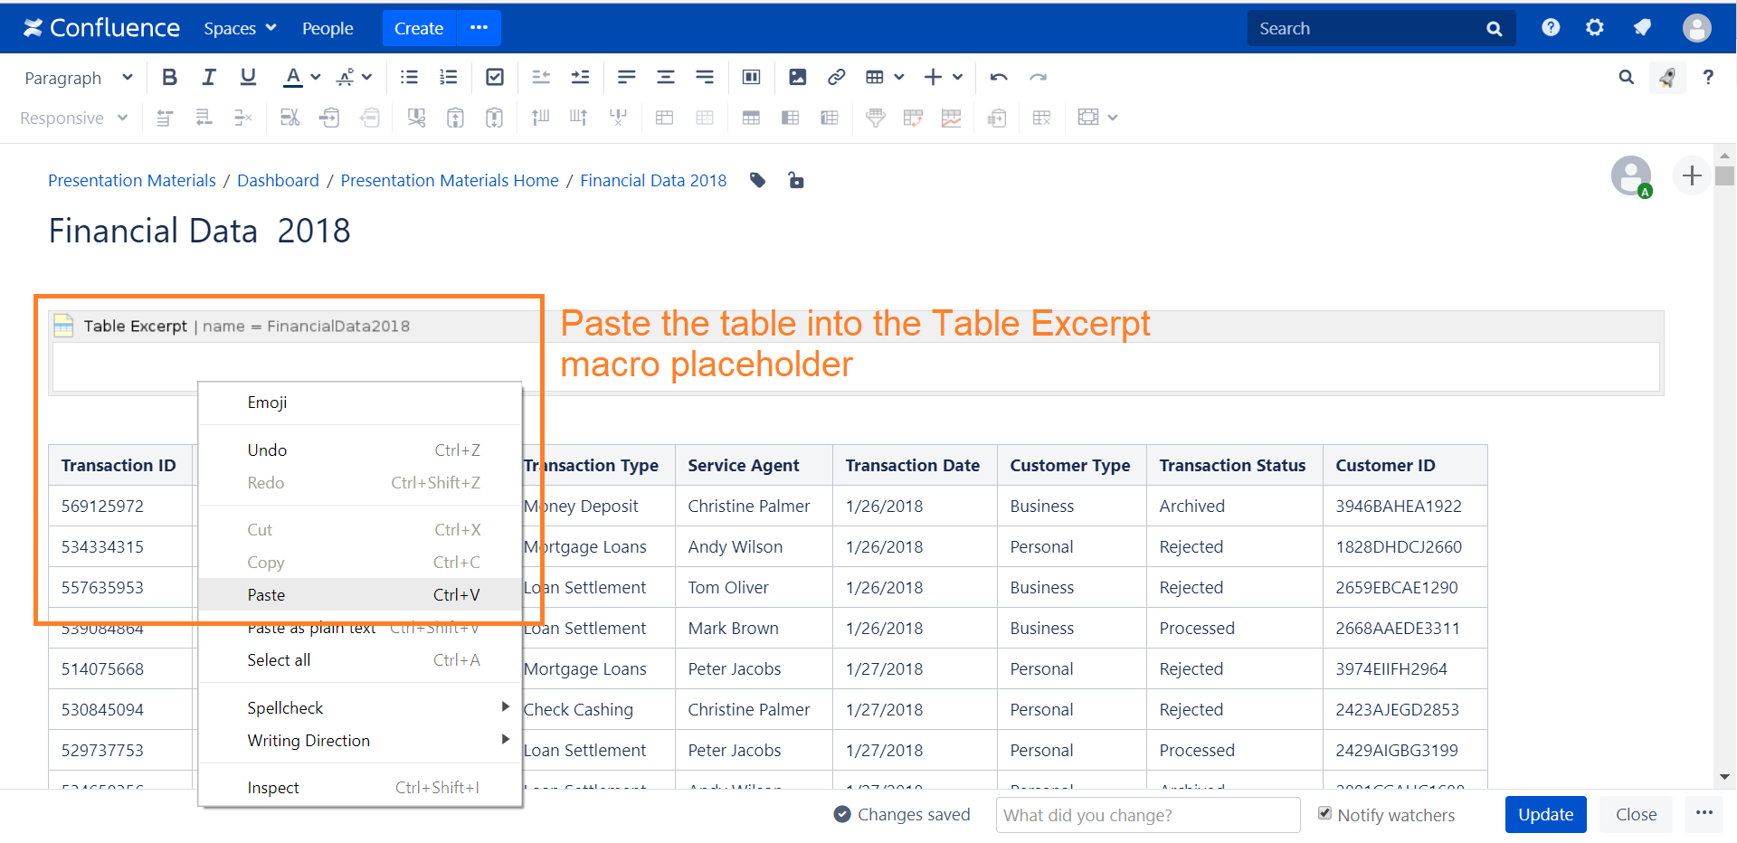The width and height of the screenshot is (1737, 843).
Task: Uncheck the Notify watchers checkbox
Action: pyautogui.click(x=1324, y=813)
